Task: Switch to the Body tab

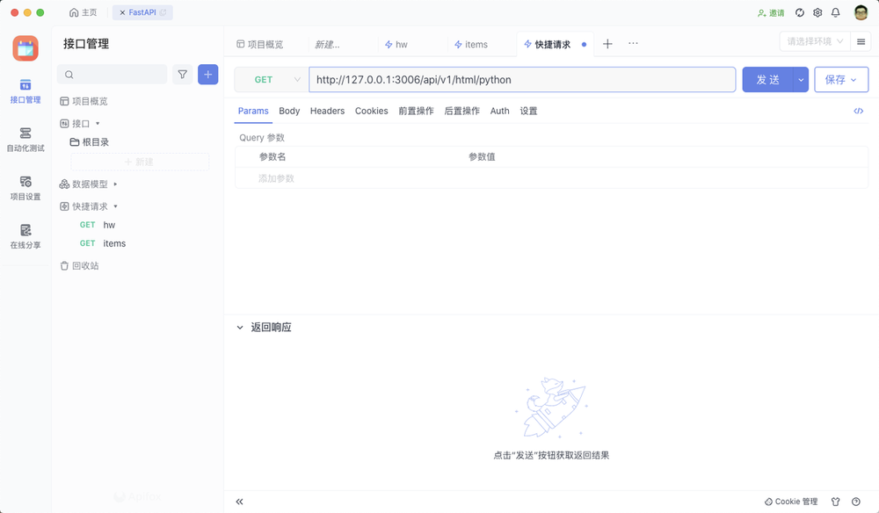Action: pyautogui.click(x=289, y=111)
